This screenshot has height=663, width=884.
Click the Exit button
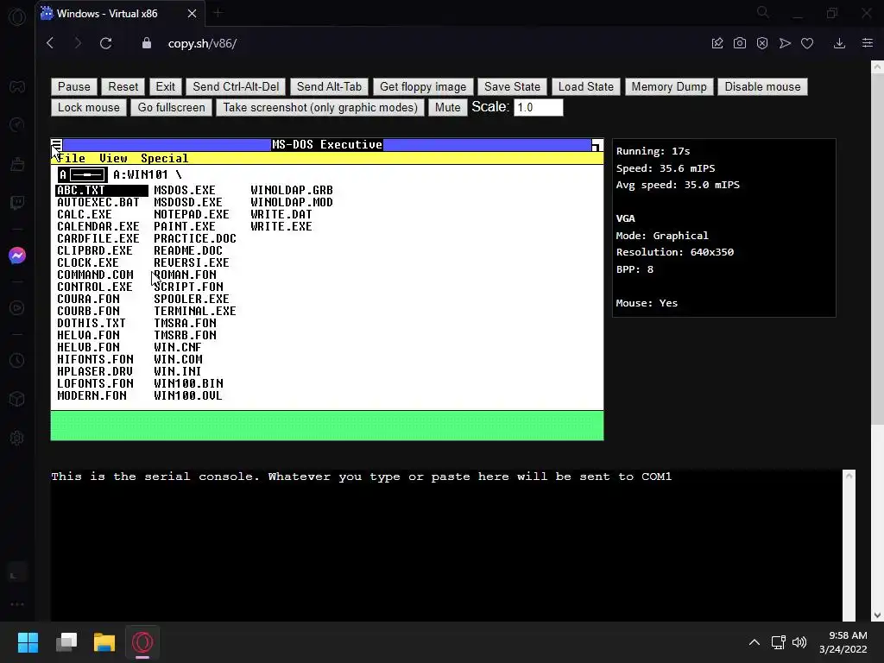point(165,87)
